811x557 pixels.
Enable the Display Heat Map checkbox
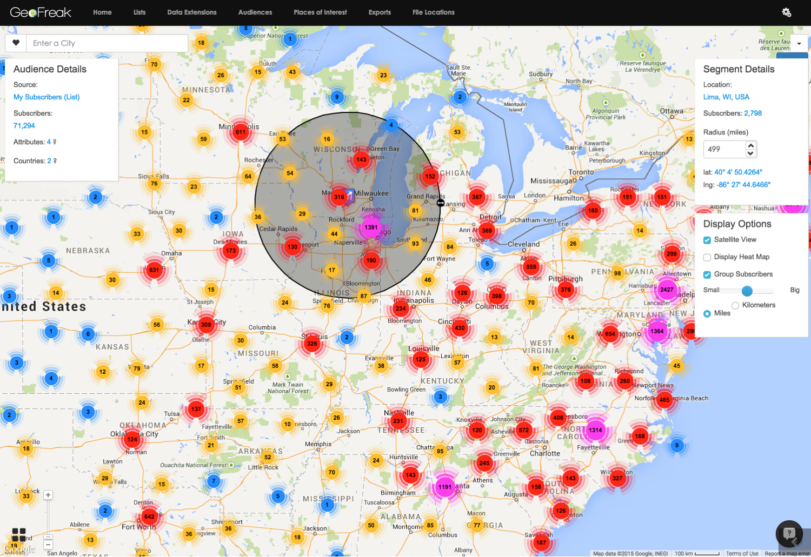tap(707, 257)
